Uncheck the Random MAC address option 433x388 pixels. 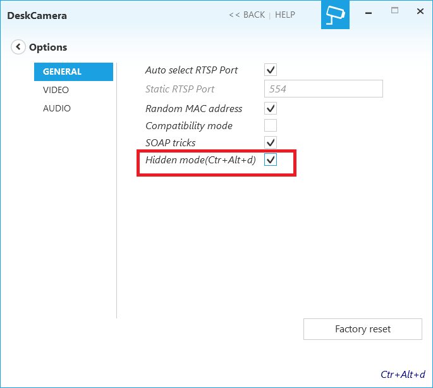[x=271, y=108]
